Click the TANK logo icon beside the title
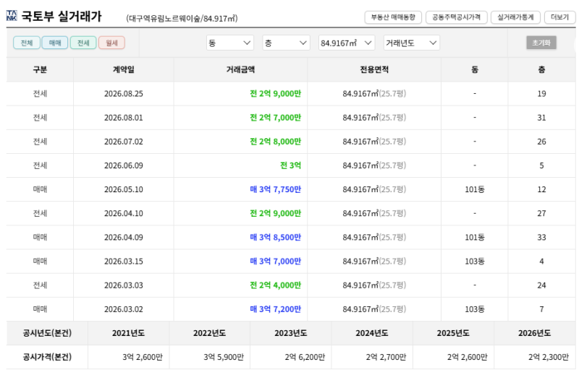 click(12, 16)
